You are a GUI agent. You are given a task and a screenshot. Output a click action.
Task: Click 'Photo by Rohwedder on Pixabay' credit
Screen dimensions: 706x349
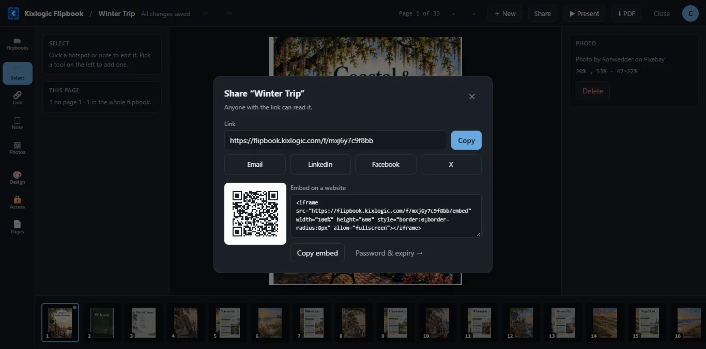(620, 59)
